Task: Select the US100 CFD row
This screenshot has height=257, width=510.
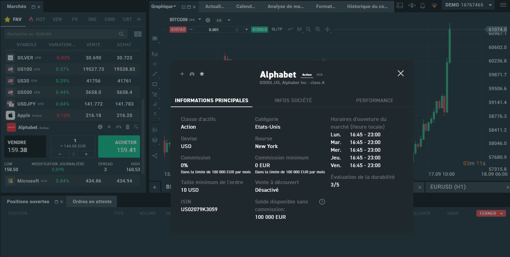Action: [x=73, y=69]
